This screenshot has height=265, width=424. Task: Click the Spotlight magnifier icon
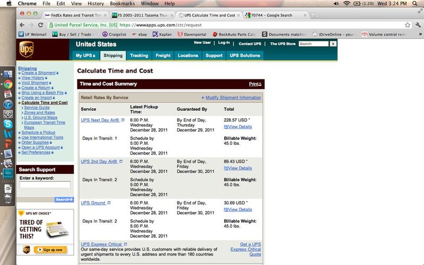(x=415, y=4)
